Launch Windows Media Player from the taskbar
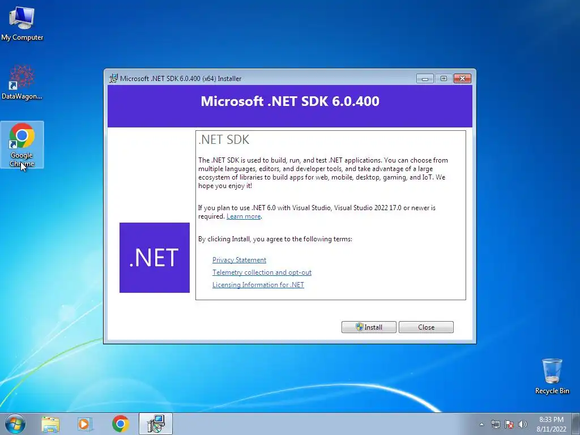The image size is (580, 435). (84, 424)
